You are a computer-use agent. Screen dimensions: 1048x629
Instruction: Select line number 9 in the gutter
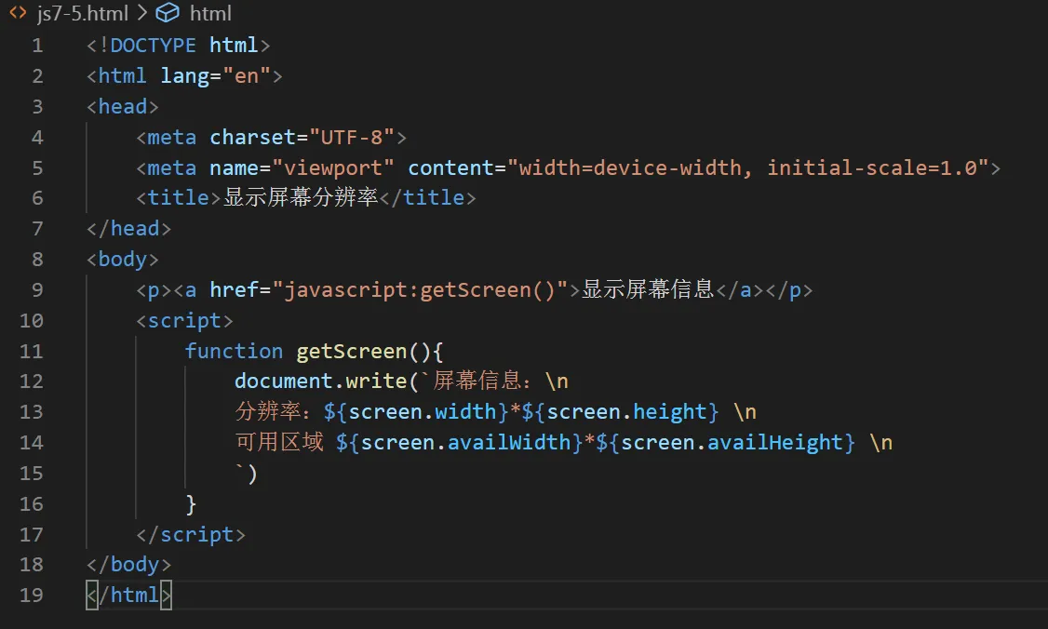pyautogui.click(x=37, y=290)
